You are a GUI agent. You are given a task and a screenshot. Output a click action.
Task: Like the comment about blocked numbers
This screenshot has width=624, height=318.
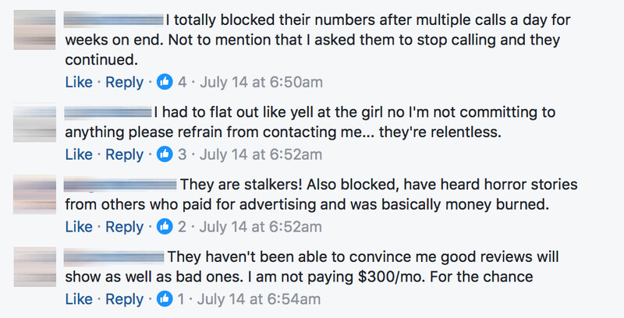tap(79, 83)
